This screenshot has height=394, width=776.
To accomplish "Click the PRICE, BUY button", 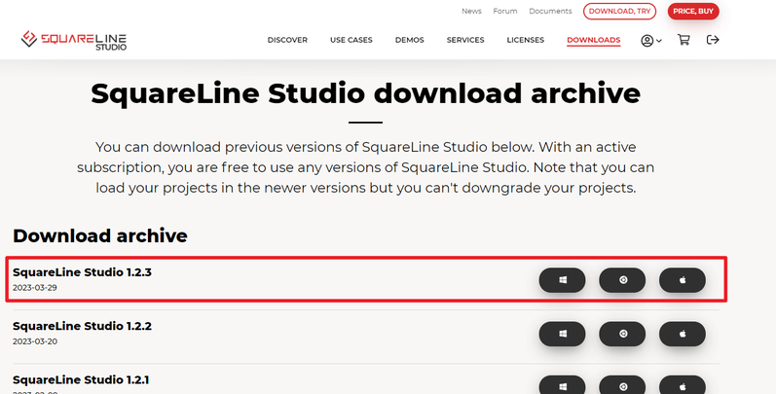I will pos(693,12).
